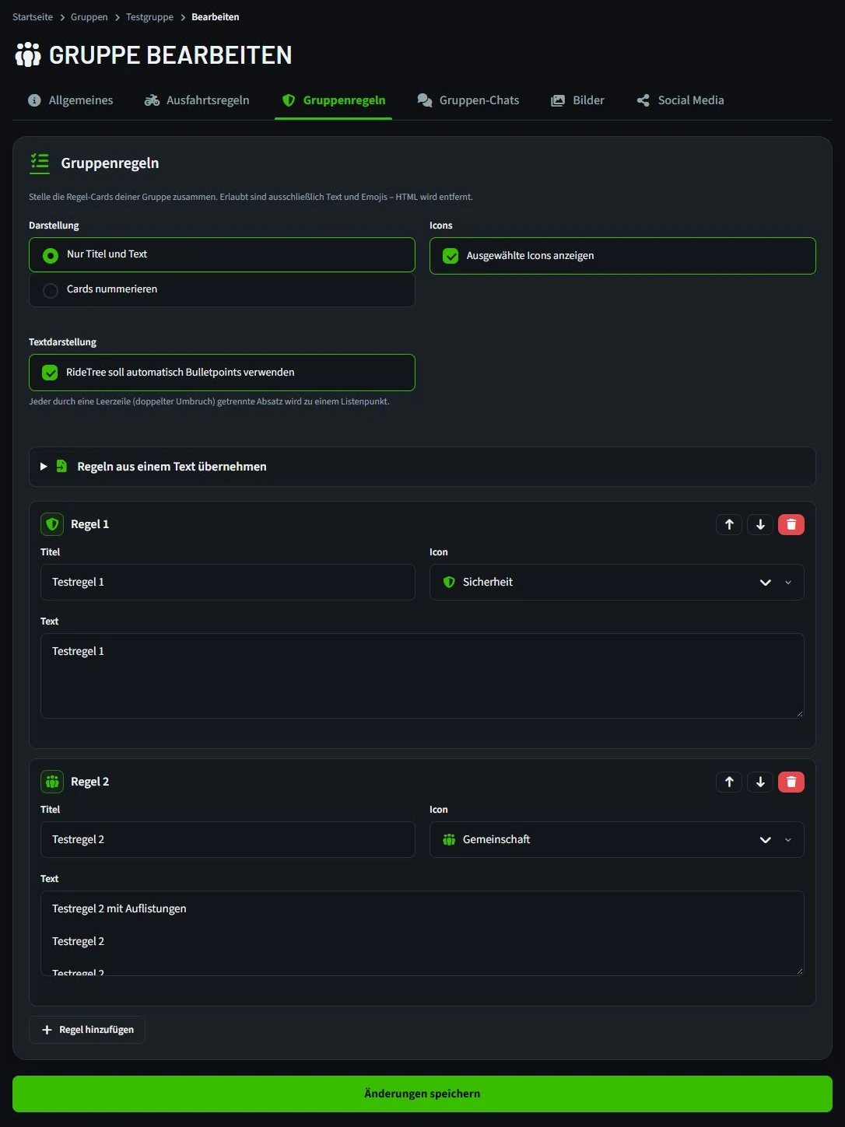Viewport: 845px width, 1127px height.
Task: Switch to the Allgemeines tab
Action: click(71, 100)
